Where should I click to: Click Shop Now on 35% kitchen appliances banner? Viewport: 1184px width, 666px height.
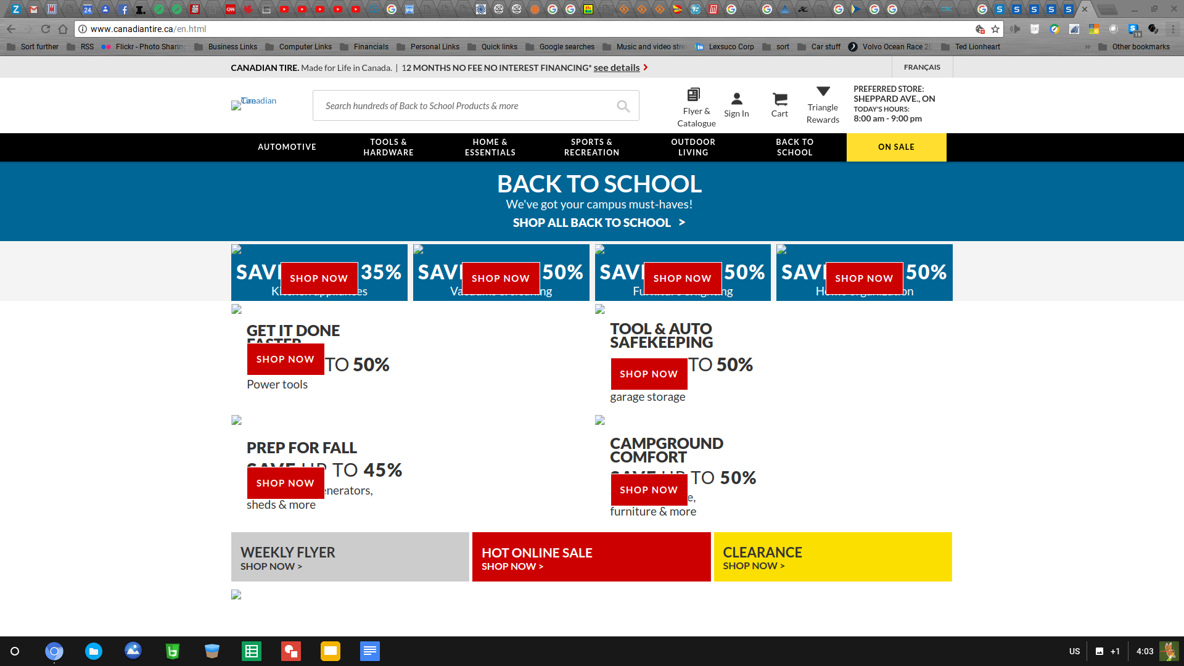[x=319, y=279]
